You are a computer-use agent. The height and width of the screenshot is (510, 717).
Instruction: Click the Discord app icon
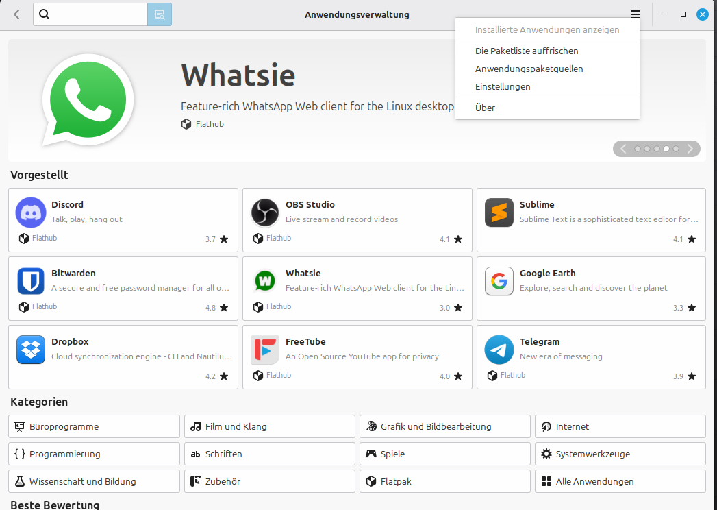31,212
